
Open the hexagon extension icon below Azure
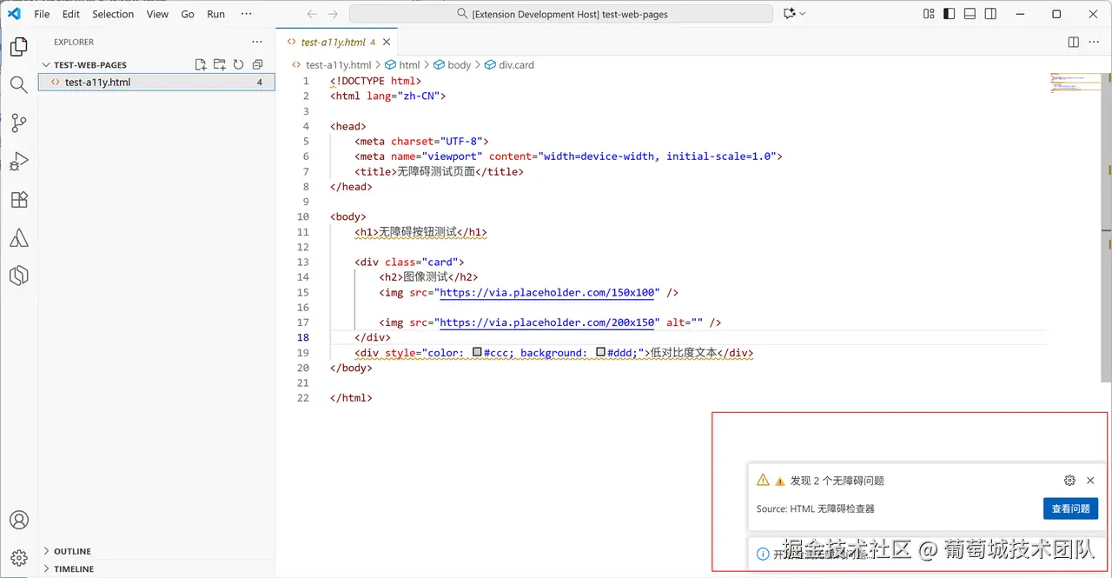pyautogui.click(x=18, y=276)
